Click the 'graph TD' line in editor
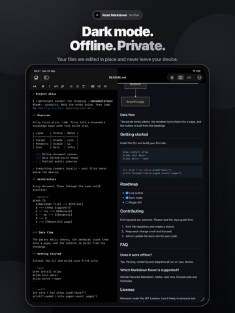 (x=39, y=201)
